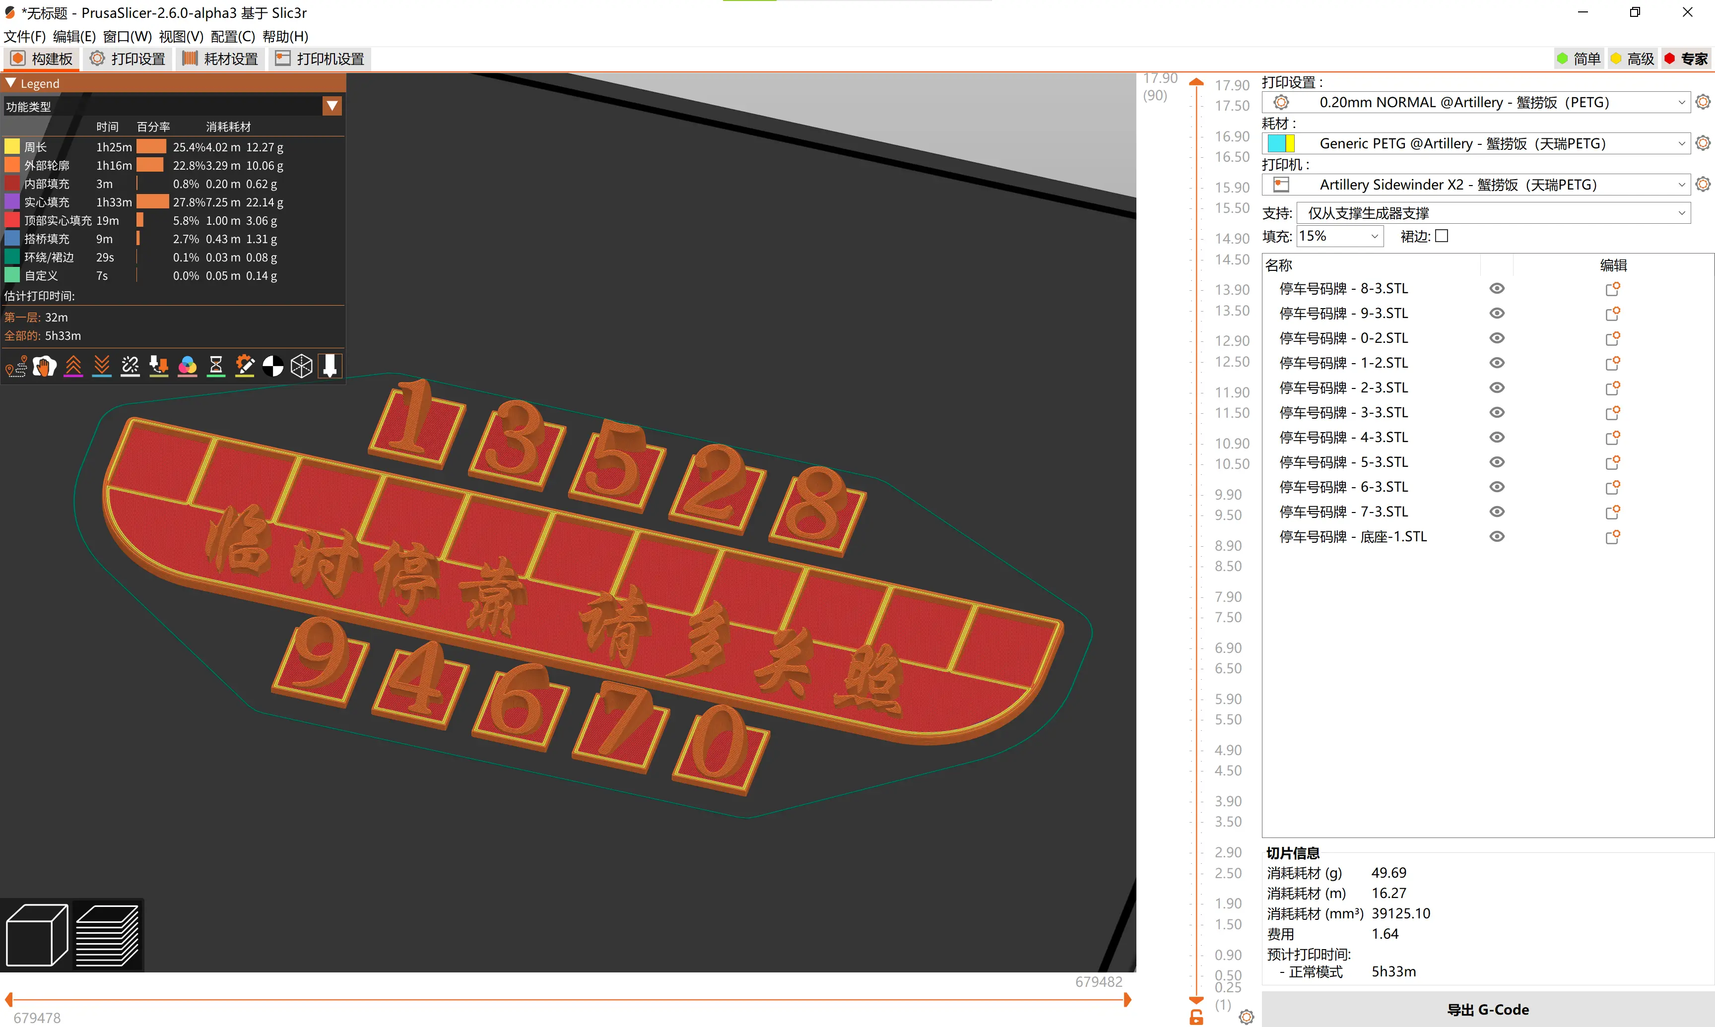Expand the 支持 supports dropdown
1715x1027 pixels.
coord(1493,212)
